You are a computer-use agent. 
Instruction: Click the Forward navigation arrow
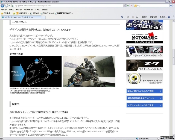tap(6, 5)
